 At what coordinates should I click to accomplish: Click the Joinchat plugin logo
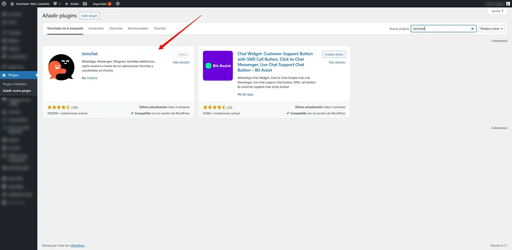(61, 67)
